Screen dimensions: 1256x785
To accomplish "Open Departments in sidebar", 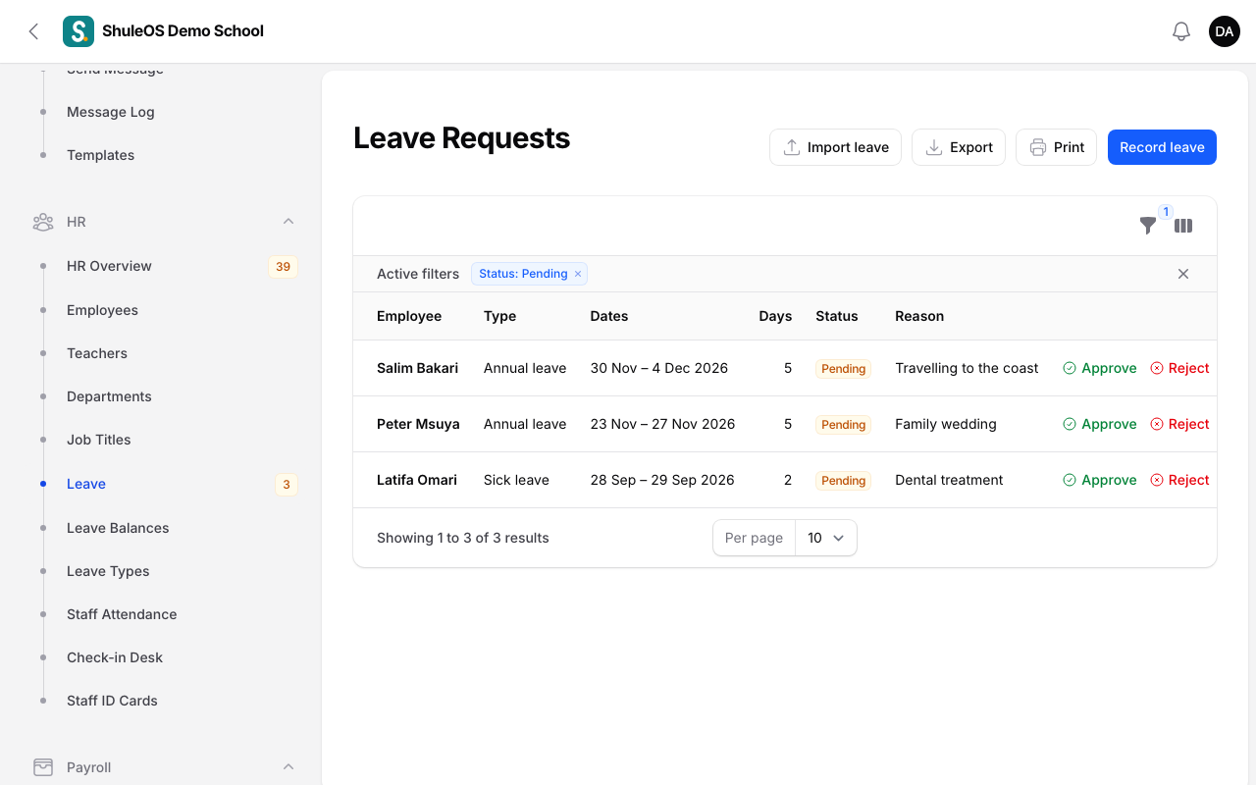I will [x=109, y=396].
